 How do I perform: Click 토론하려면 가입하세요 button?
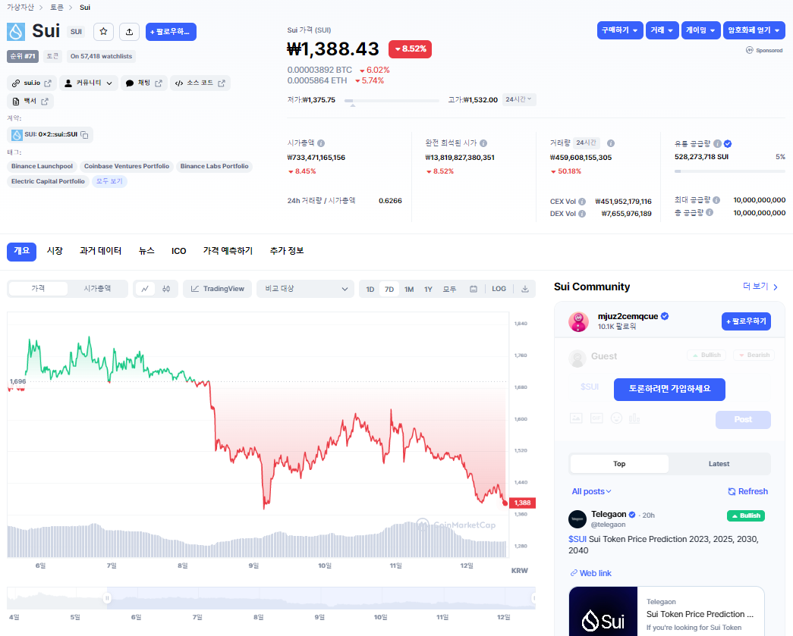click(x=669, y=389)
